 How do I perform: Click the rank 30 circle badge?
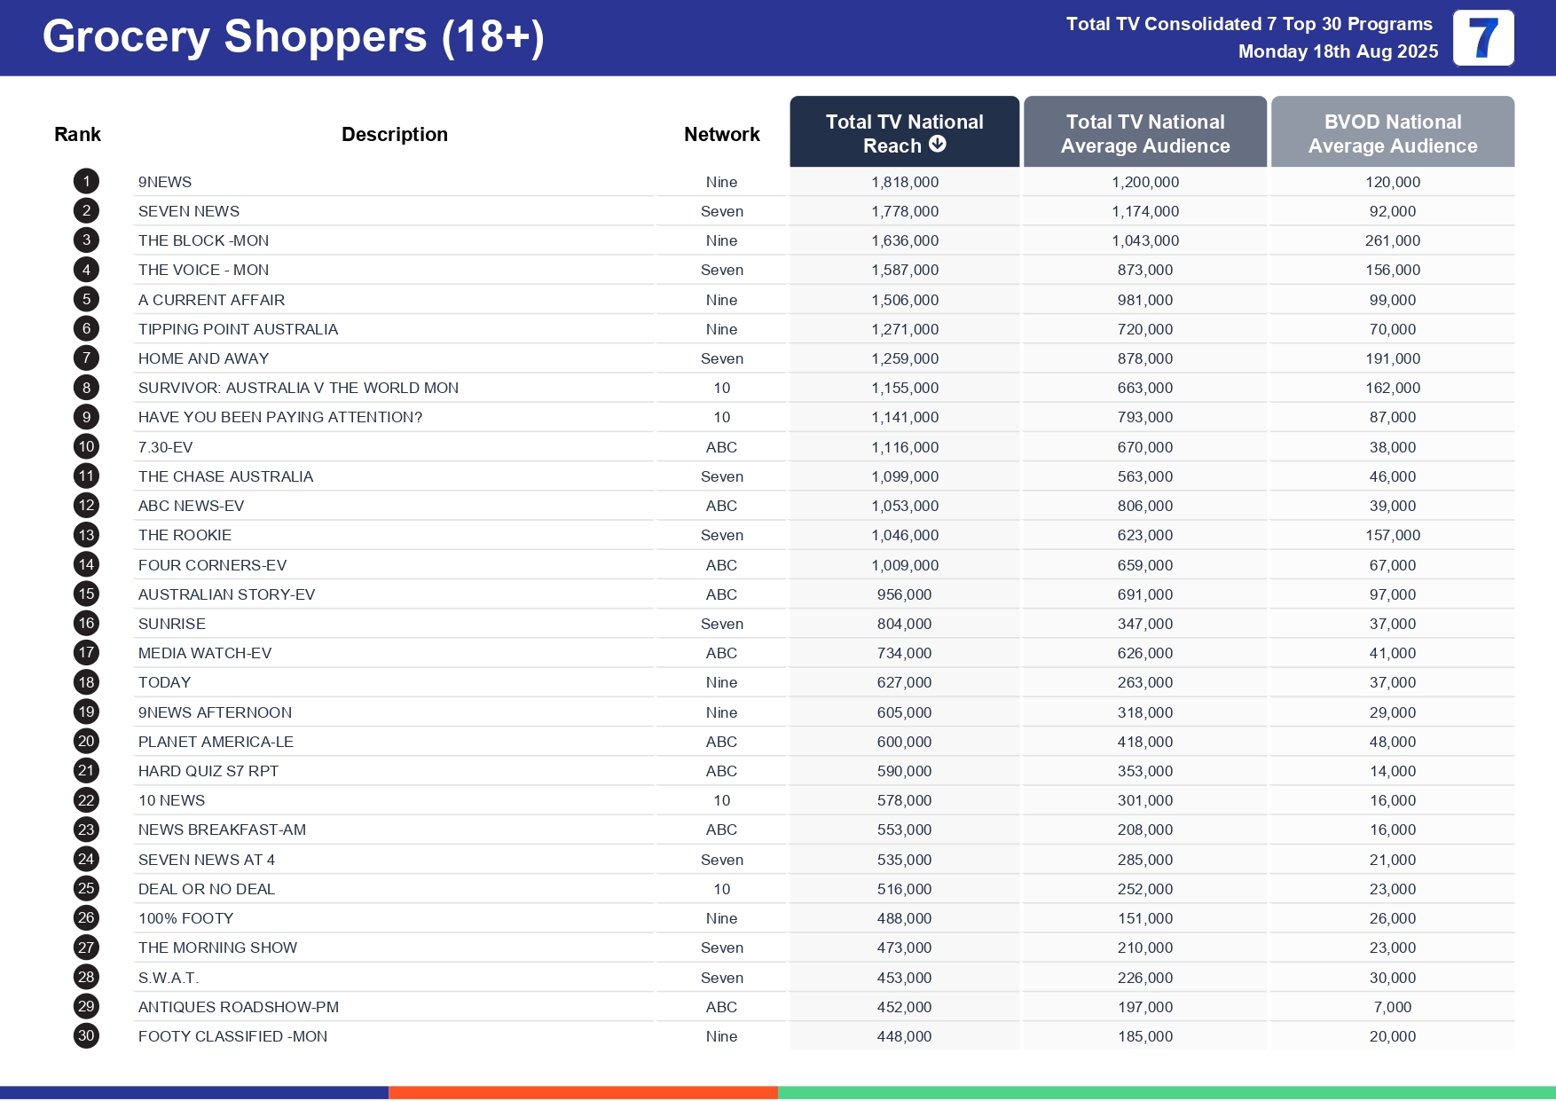[x=86, y=1036]
